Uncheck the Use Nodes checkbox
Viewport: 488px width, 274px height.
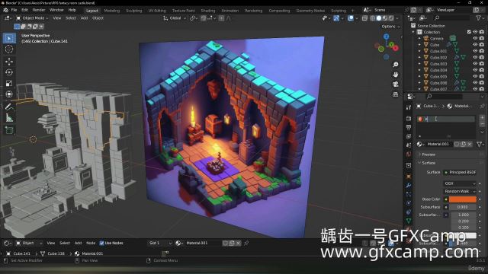tap(101, 243)
